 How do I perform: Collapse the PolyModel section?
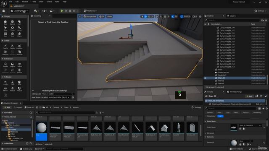[x=3, y=59]
